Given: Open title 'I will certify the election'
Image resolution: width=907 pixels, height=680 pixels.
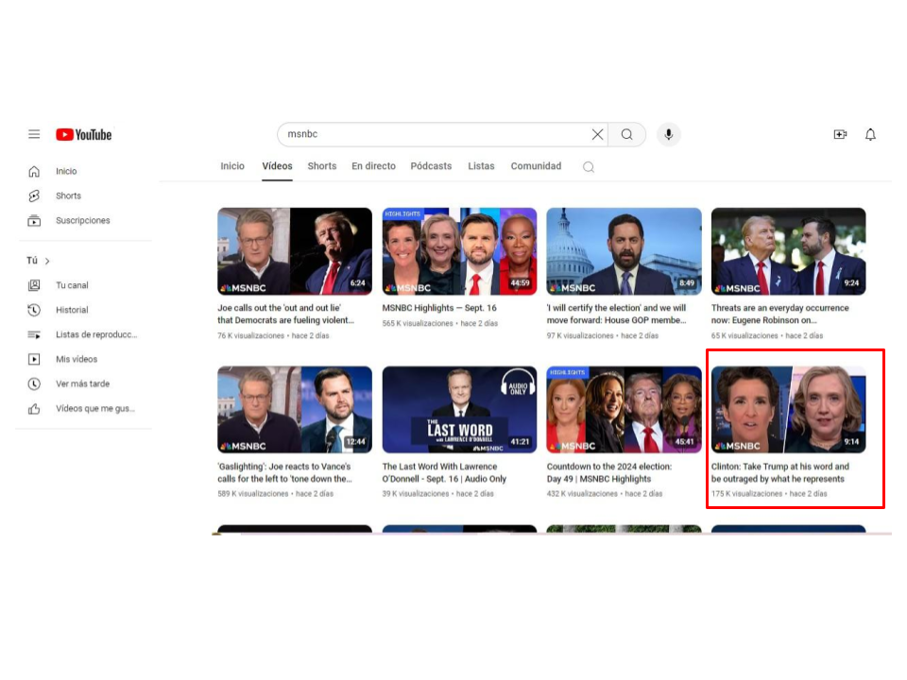Looking at the screenshot, I should (617, 314).
